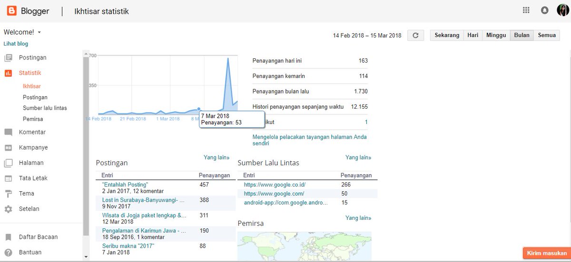Screen dimensions: 571x262
Task: Click the Statistik bar chart icon
Action: click(x=8, y=73)
